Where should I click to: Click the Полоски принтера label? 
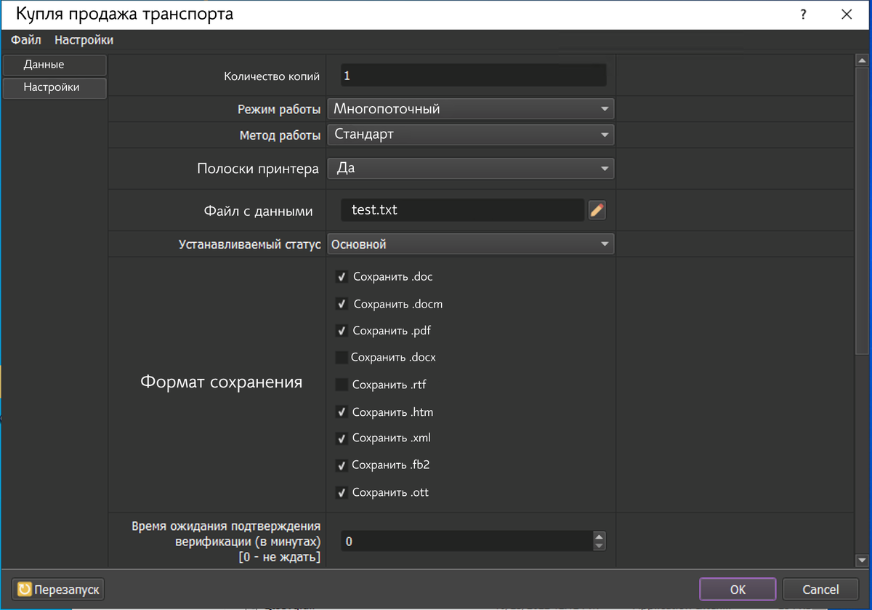point(258,169)
